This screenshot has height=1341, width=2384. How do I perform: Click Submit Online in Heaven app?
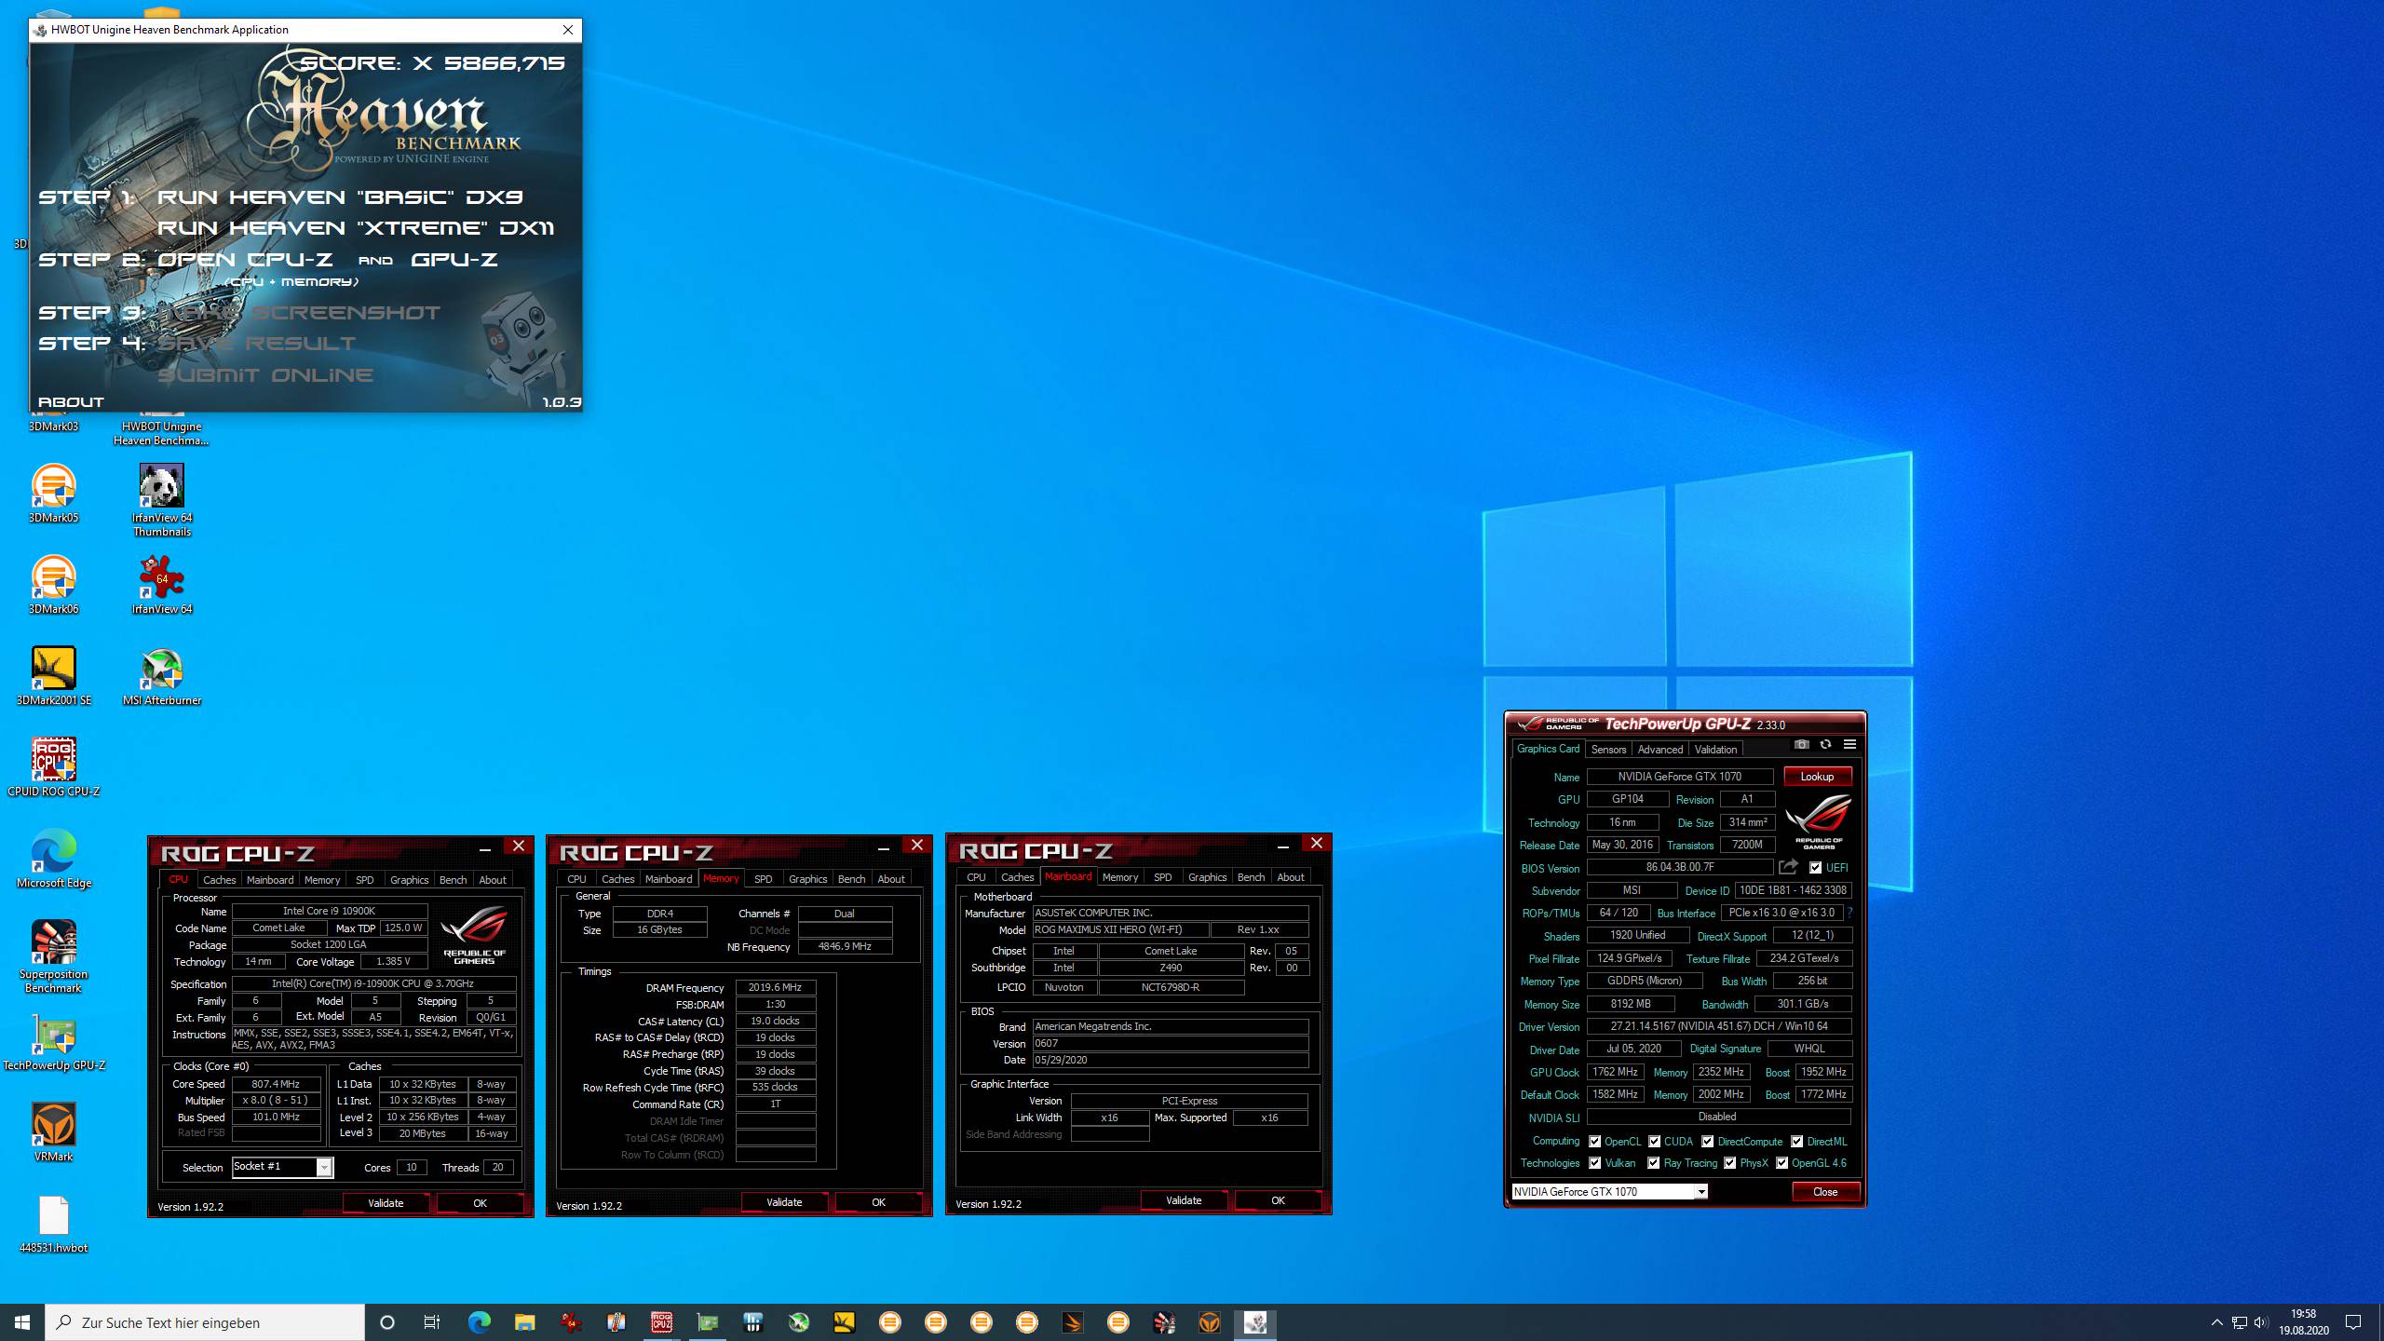point(265,375)
